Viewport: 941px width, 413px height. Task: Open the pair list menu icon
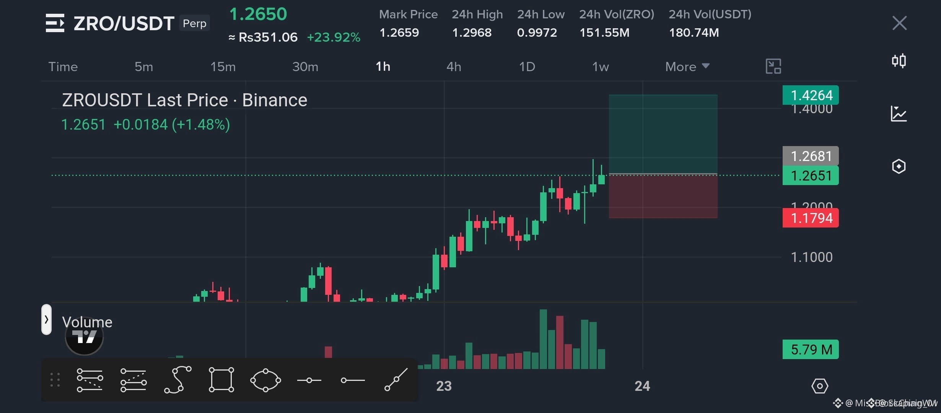click(55, 23)
